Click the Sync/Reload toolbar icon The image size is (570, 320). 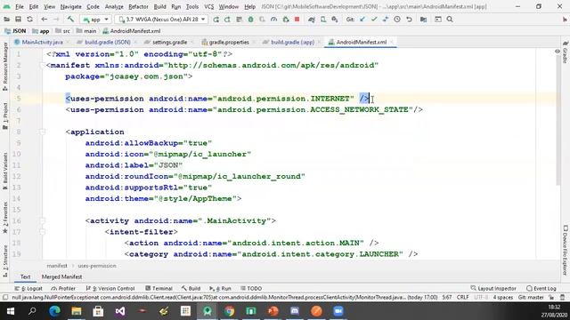[x=29, y=20]
